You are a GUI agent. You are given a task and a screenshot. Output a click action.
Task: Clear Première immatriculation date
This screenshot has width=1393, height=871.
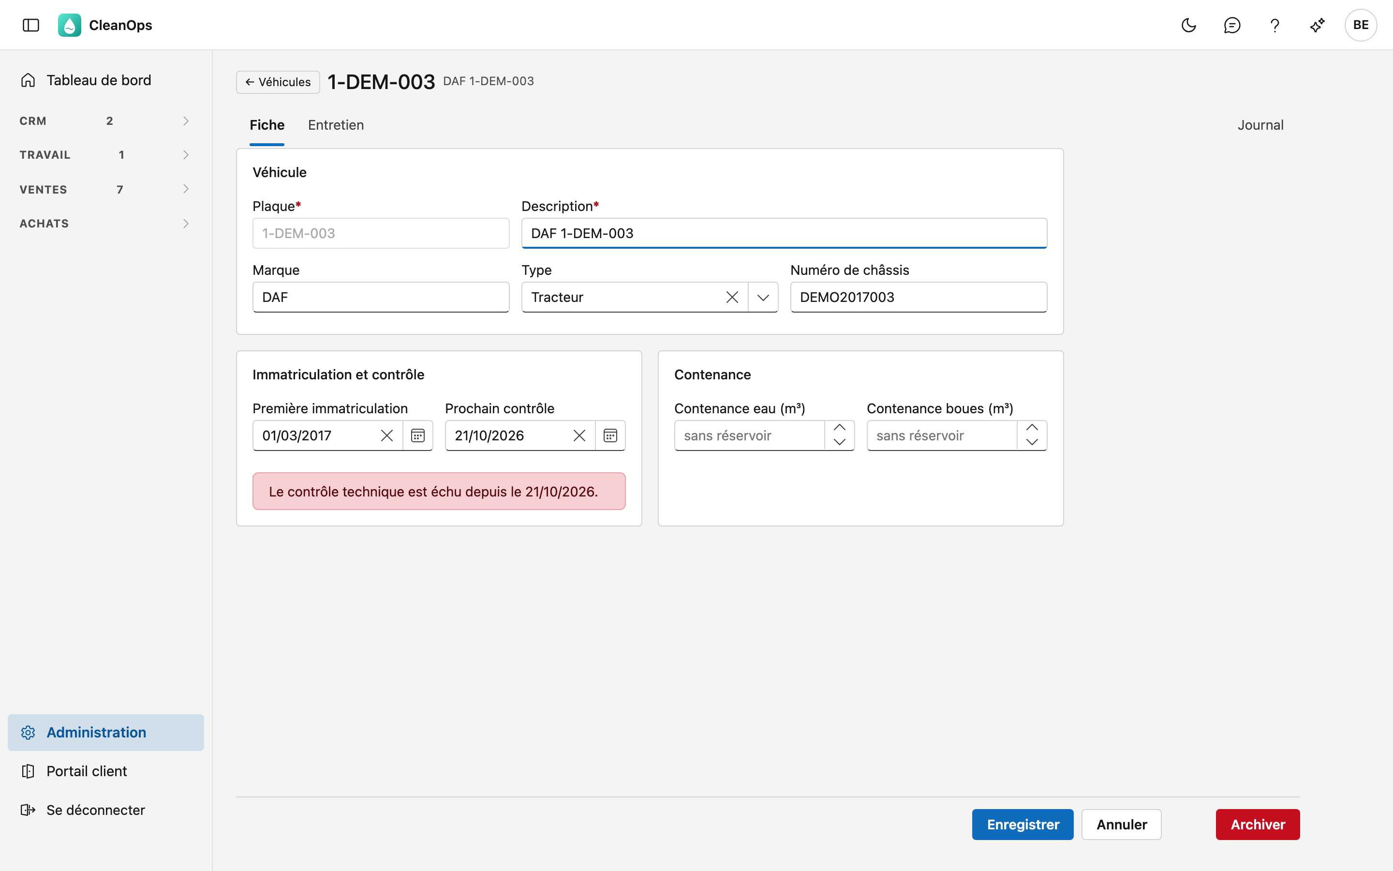coord(387,435)
